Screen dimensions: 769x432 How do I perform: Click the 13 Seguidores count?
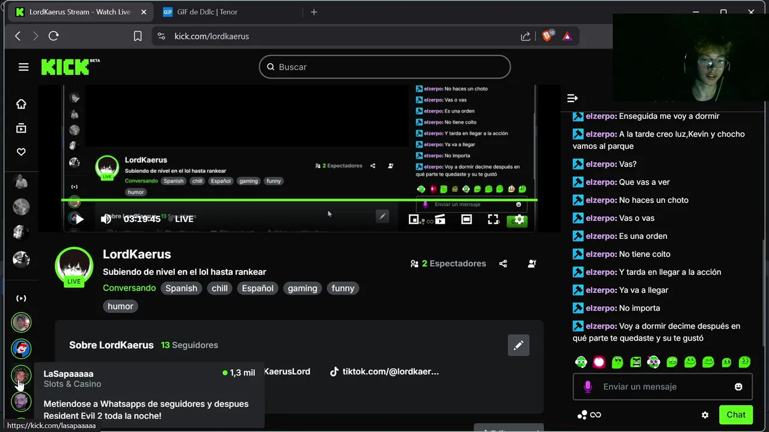click(189, 345)
